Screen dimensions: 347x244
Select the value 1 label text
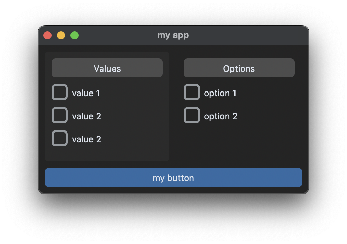point(86,93)
